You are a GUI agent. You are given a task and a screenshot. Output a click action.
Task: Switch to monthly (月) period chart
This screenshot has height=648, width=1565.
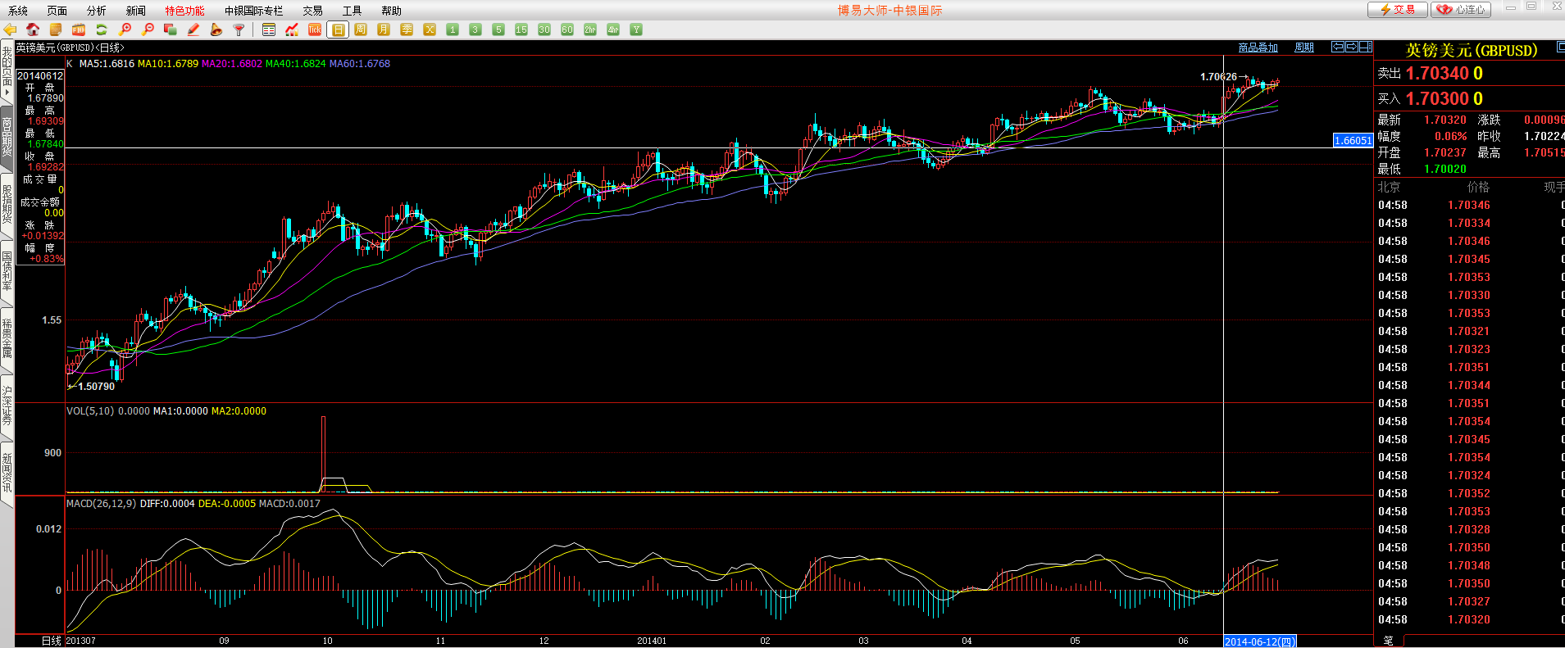pyautogui.click(x=384, y=29)
